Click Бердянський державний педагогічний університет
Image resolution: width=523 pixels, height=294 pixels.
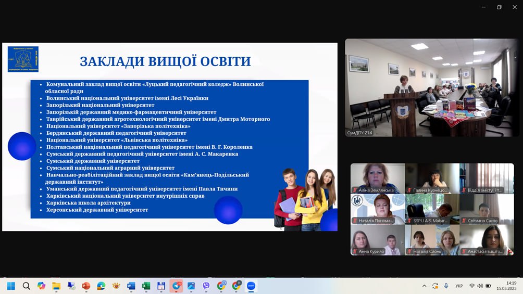coord(116,133)
